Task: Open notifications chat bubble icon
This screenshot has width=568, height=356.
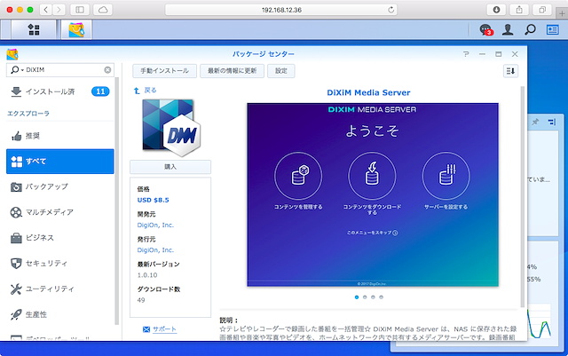Action: pos(485,29)
